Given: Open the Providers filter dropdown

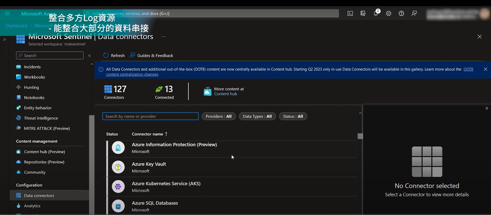Looking at the screenshot, I should [219, 116].
